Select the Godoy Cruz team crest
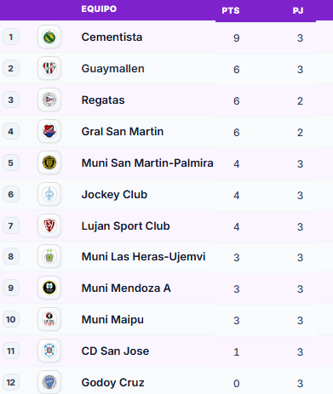The width and height of the screenshot is (333, 394). click(x=49, y=382)
